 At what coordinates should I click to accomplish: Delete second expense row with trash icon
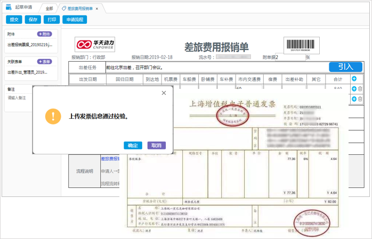tap(360, 99)
